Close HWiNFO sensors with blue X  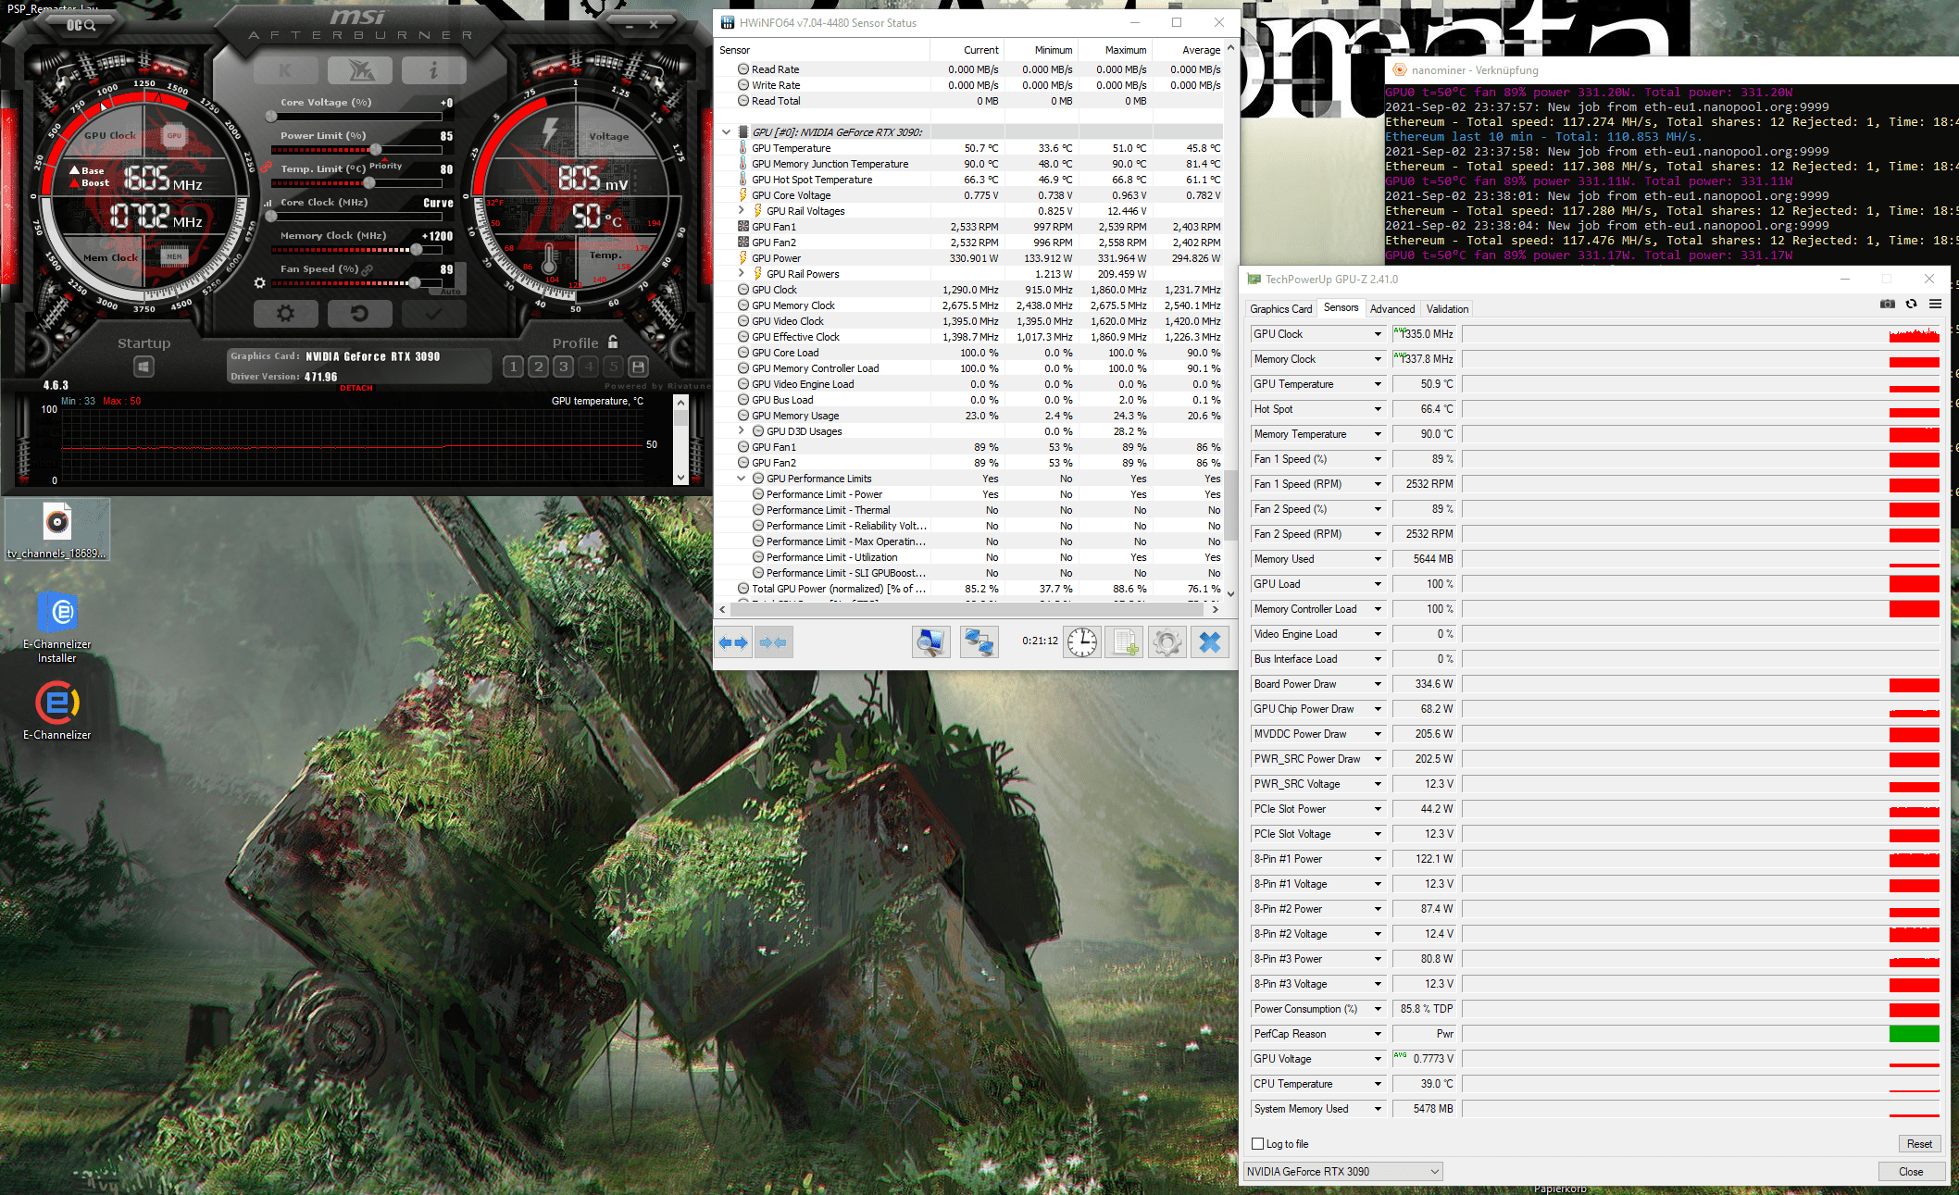pyautogui.click(x=1210, y=642)
